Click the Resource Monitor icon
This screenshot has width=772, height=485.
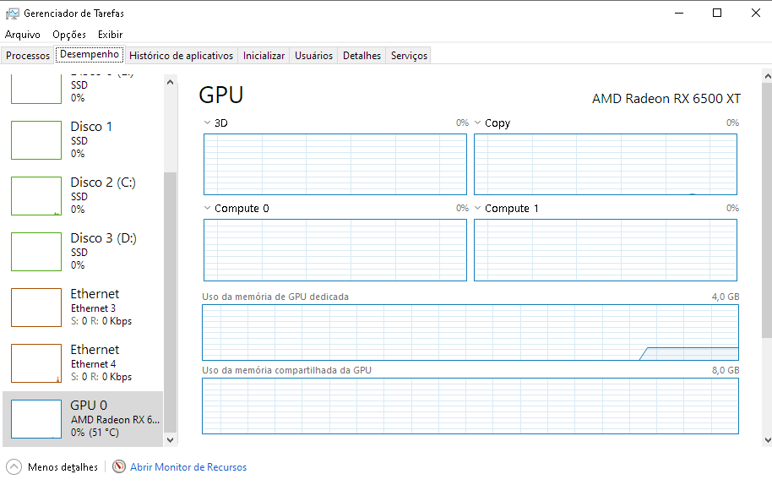118,466
